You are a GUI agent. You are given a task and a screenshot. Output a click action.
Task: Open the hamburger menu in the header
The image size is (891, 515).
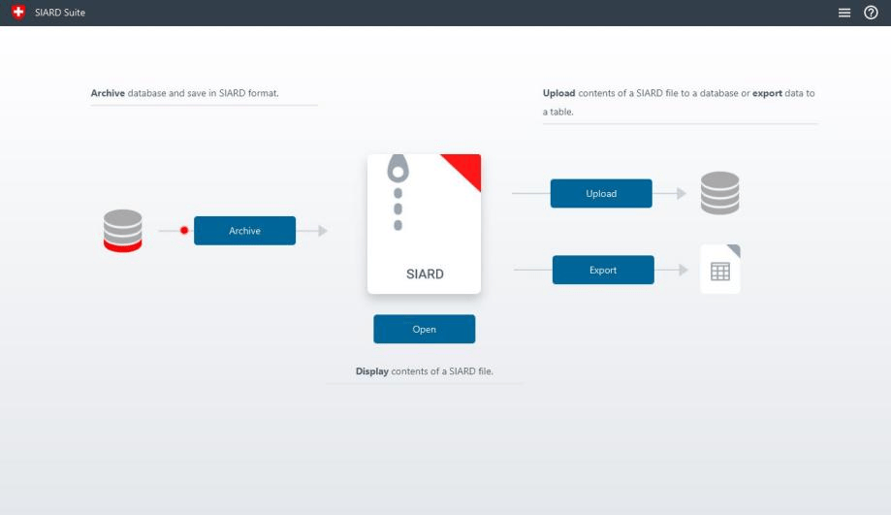(844, 13)
